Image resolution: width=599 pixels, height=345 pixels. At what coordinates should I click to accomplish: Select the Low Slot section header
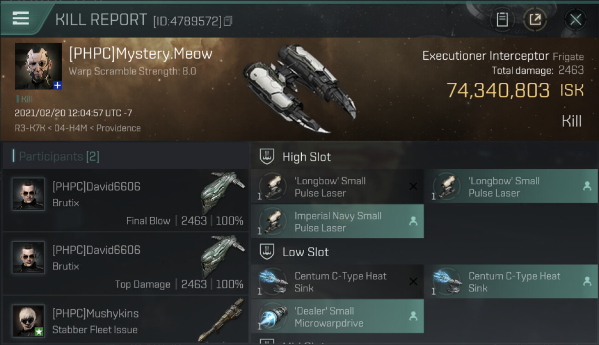(x=305, y=252)
